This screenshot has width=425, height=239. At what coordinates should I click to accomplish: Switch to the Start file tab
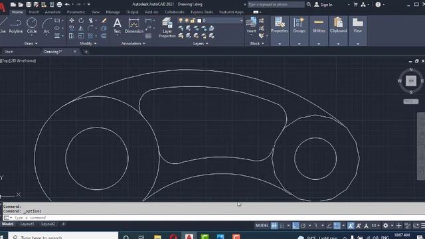(x=9, y=52)
